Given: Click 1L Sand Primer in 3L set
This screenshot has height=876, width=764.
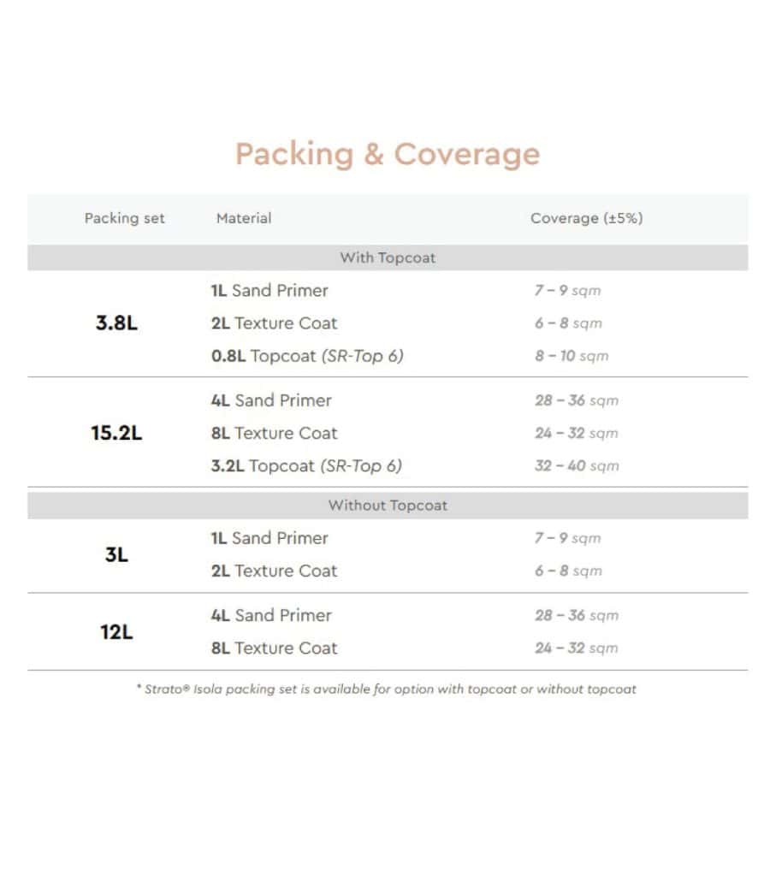Looking at the screenshot, I should 269,538.
